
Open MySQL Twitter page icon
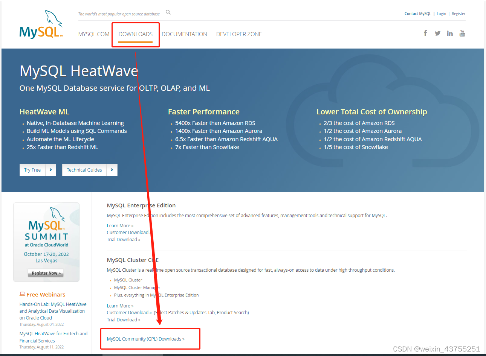pyautogui.click(x=437, y=33)
